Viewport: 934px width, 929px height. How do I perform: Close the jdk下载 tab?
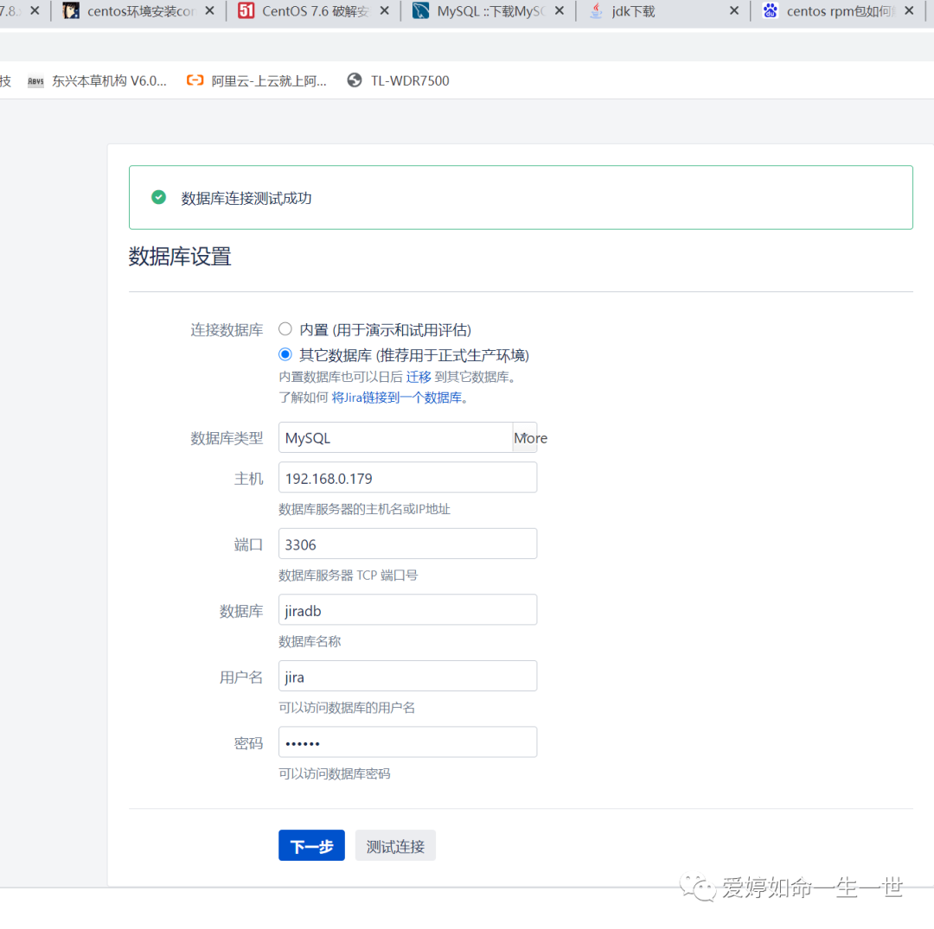[734, 10]
